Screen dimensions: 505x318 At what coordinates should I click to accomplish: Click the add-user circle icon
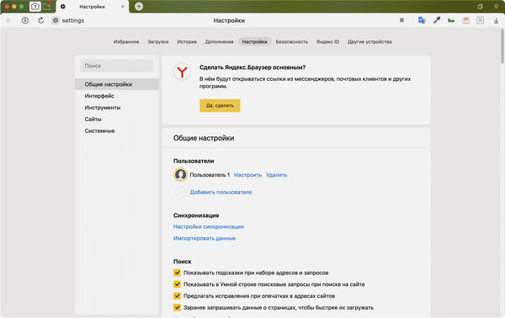180,192
